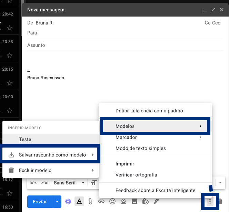Expand Nova mensagem to full screen

pos(213,10)
